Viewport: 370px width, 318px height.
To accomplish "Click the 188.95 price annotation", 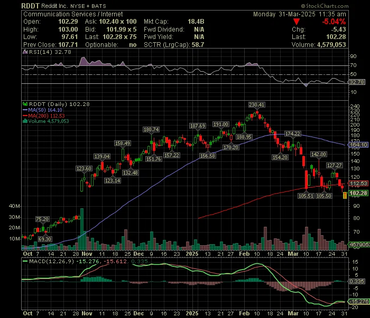I will pos(244,137).
